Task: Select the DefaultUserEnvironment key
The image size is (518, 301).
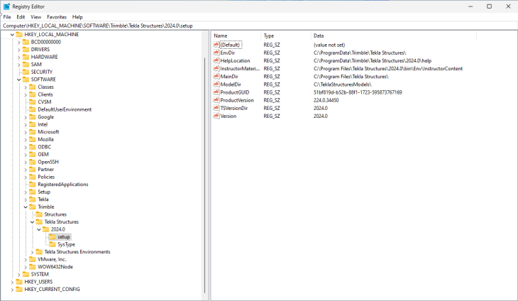Action: tap(65, 109)
